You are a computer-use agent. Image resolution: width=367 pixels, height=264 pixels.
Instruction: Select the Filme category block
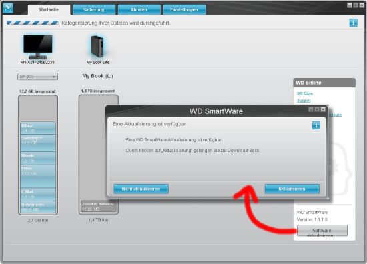tap(38, 176)
